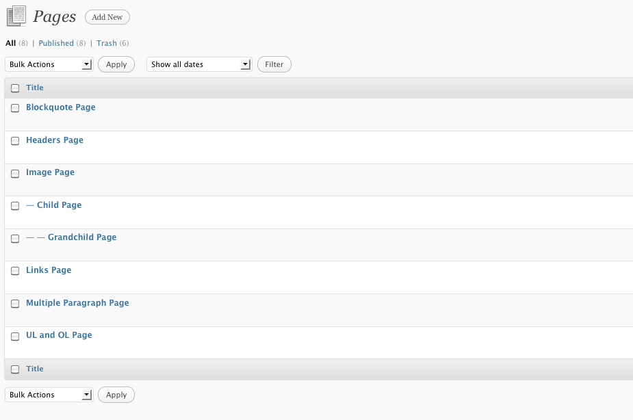Open the top Bulk Actions dropdown
This screenshot has width=633, height=420.
[x=49, y=64]
